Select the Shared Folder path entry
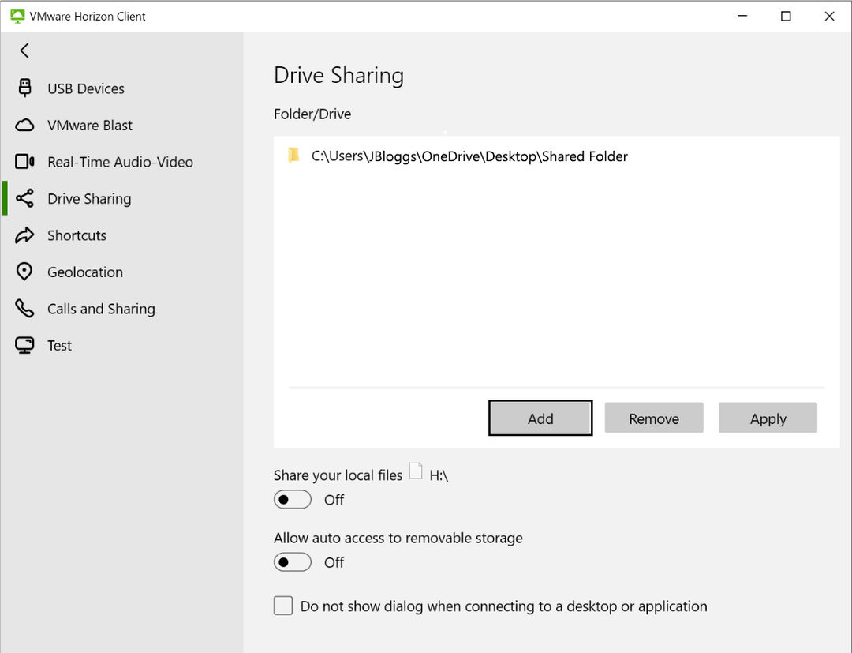The image size is (852, 653). click(469, 156)
